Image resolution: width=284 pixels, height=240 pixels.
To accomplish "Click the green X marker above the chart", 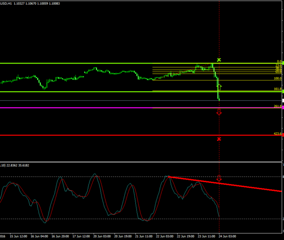I will pos(219,60).
